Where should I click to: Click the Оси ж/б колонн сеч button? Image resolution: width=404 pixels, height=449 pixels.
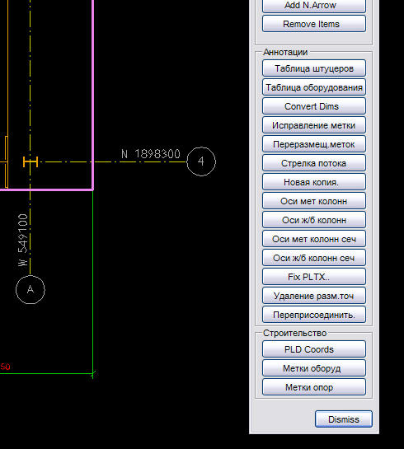(x=314, y=257)
